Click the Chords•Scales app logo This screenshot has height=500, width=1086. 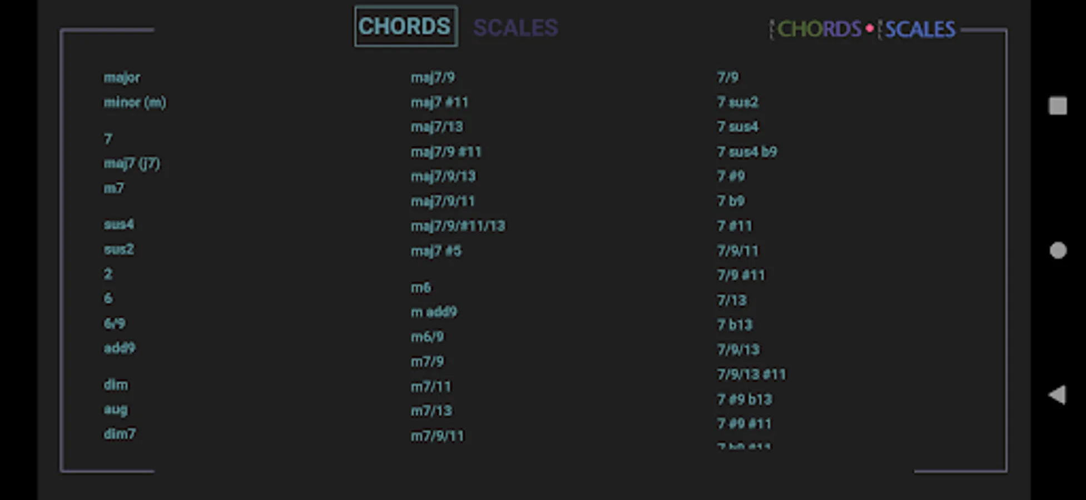[x=862, y=29]
